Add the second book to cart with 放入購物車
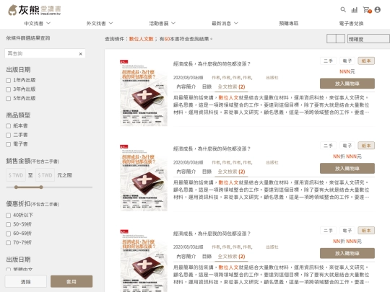The width and height of the screenshot is (390, 292). click(x=347, y=168)
